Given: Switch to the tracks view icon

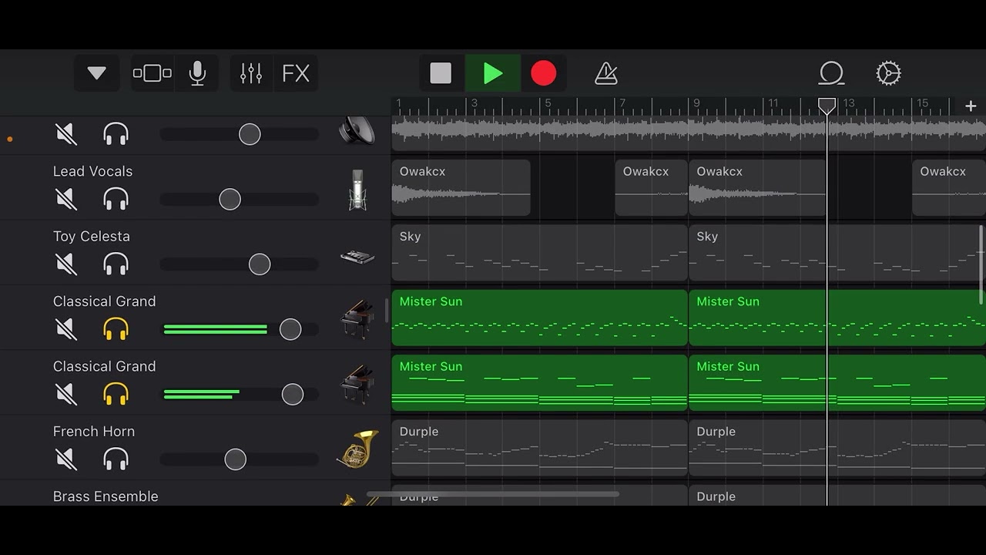Looking at the screenshot, I should [152, 73].
